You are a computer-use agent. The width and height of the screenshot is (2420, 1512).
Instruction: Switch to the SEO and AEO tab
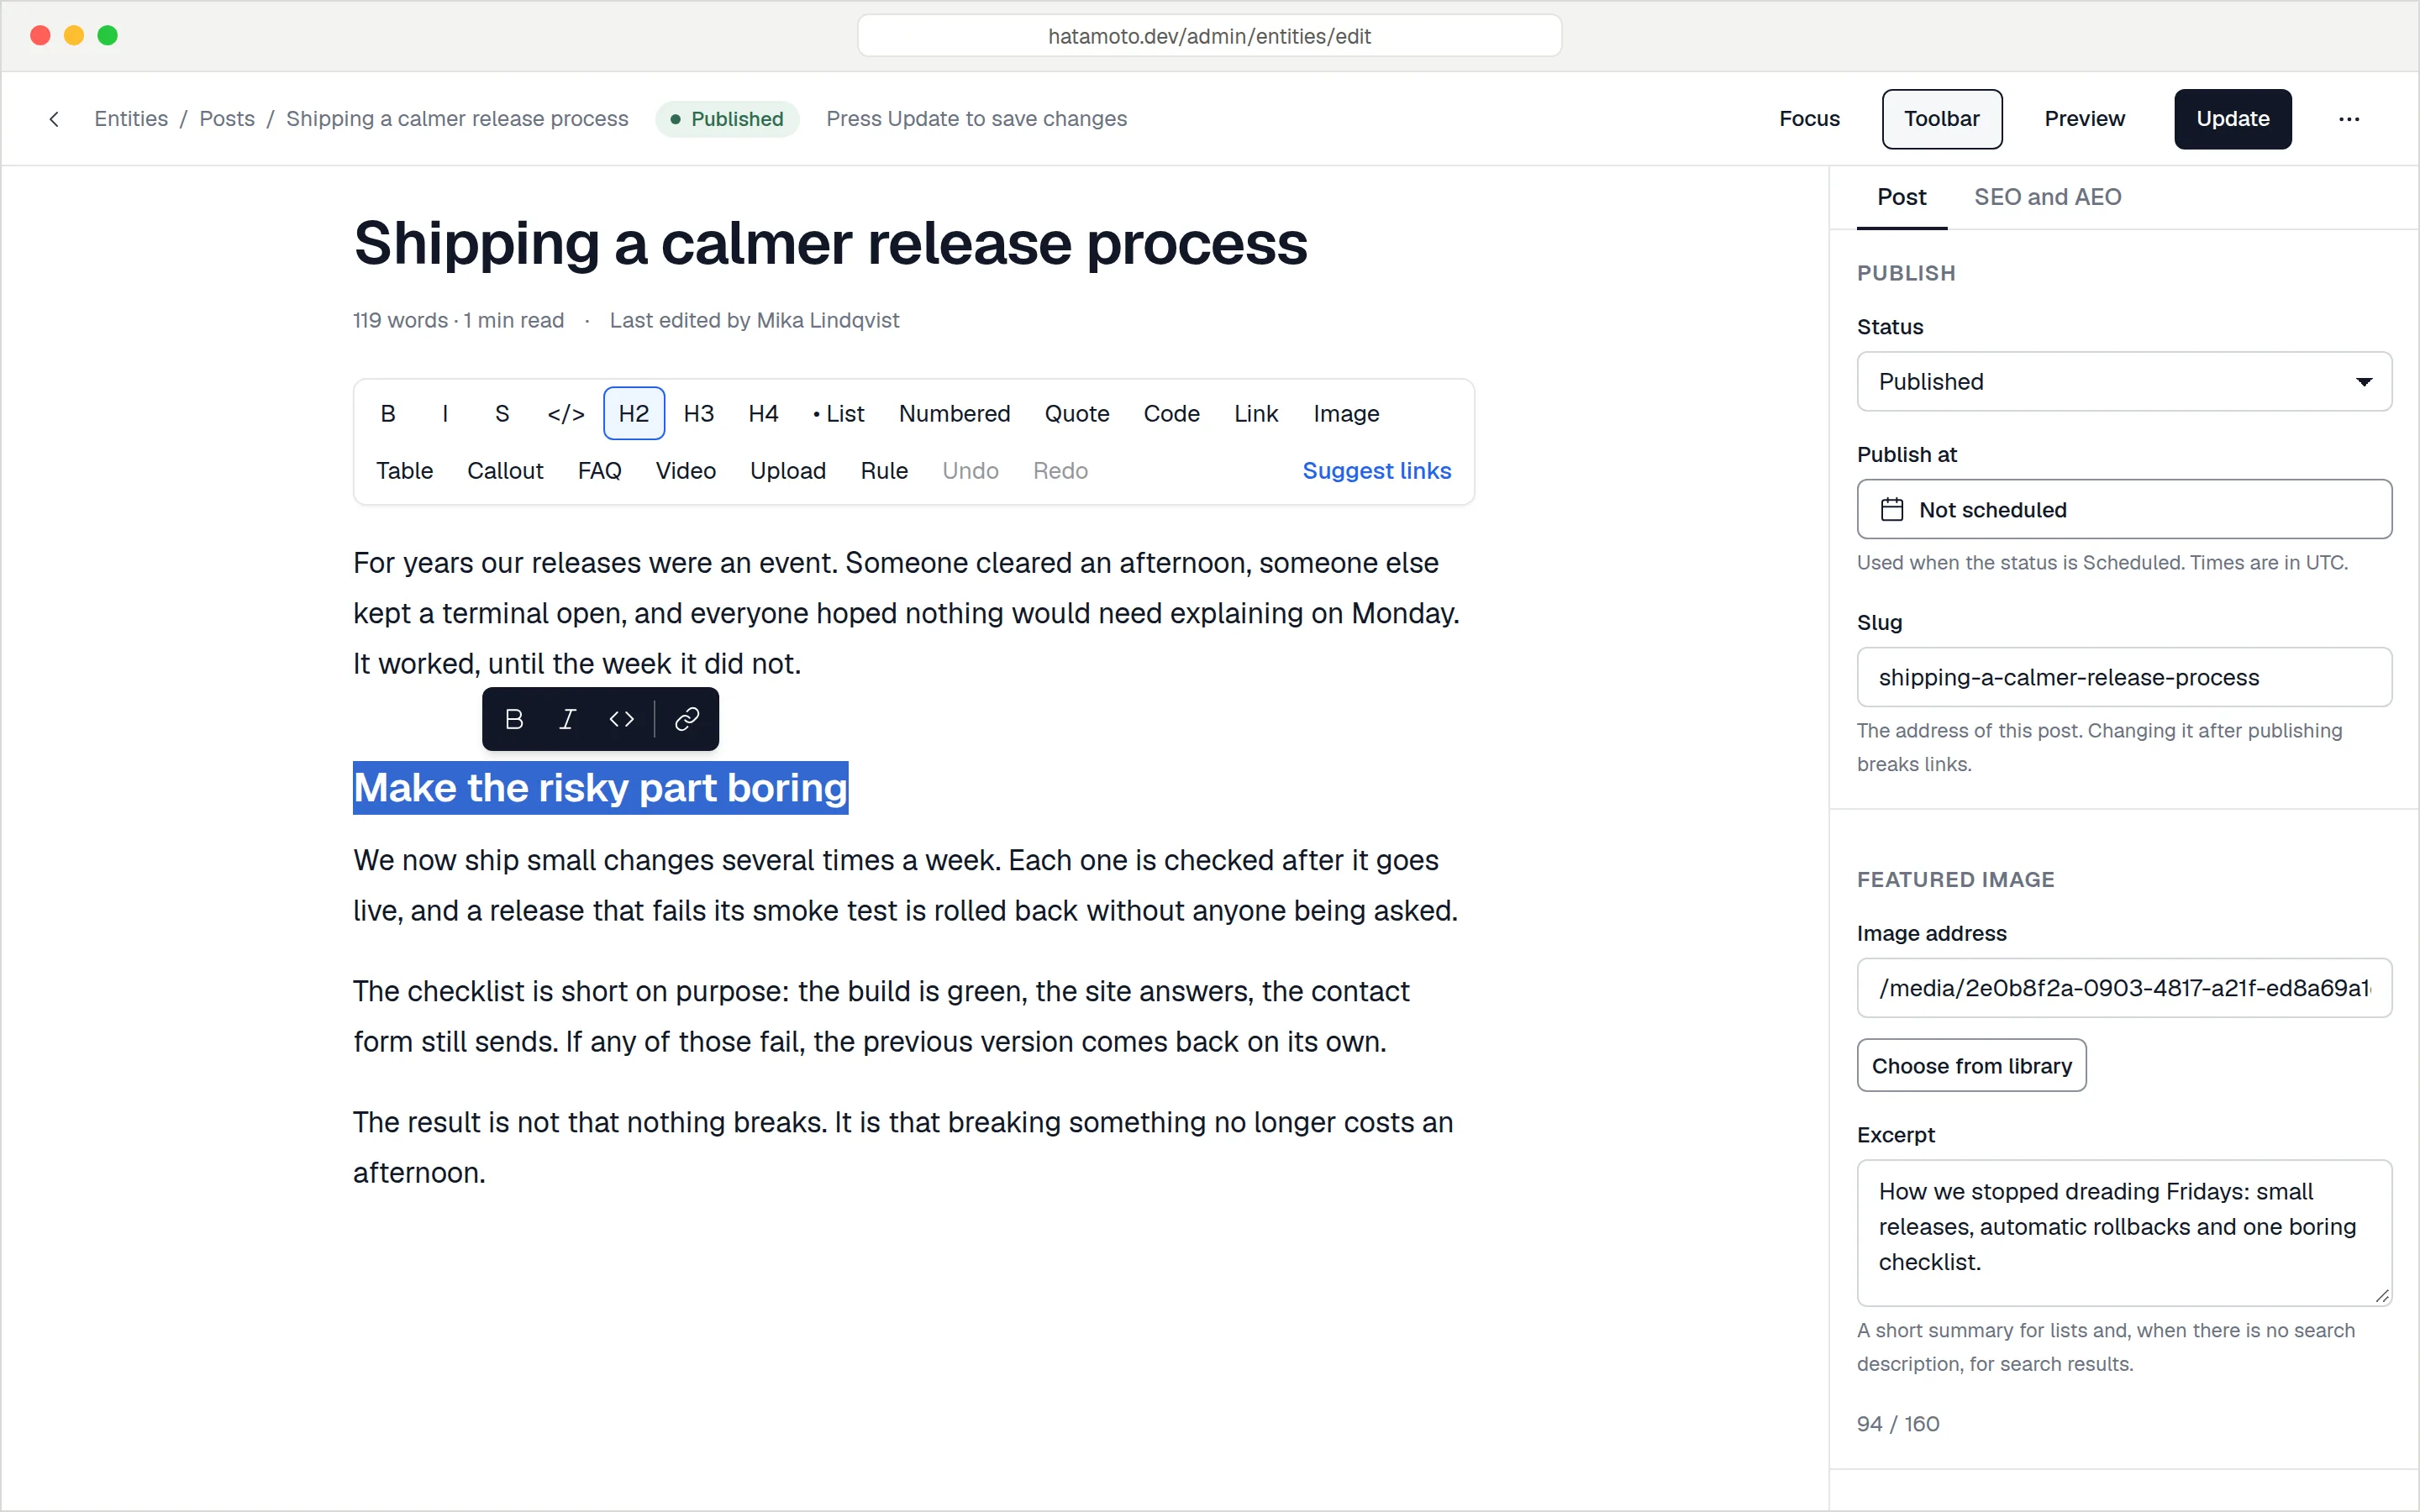pos(2047,197)
